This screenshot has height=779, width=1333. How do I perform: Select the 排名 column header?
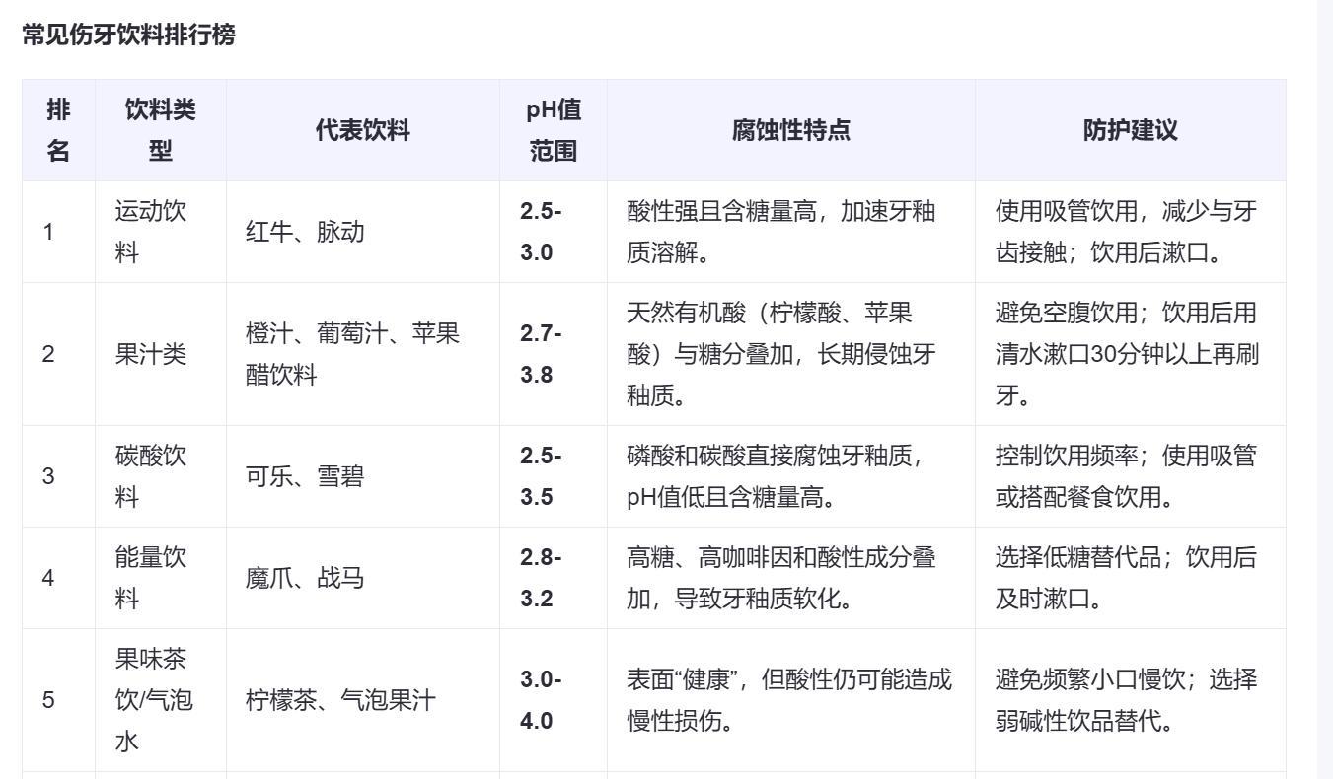58,130
